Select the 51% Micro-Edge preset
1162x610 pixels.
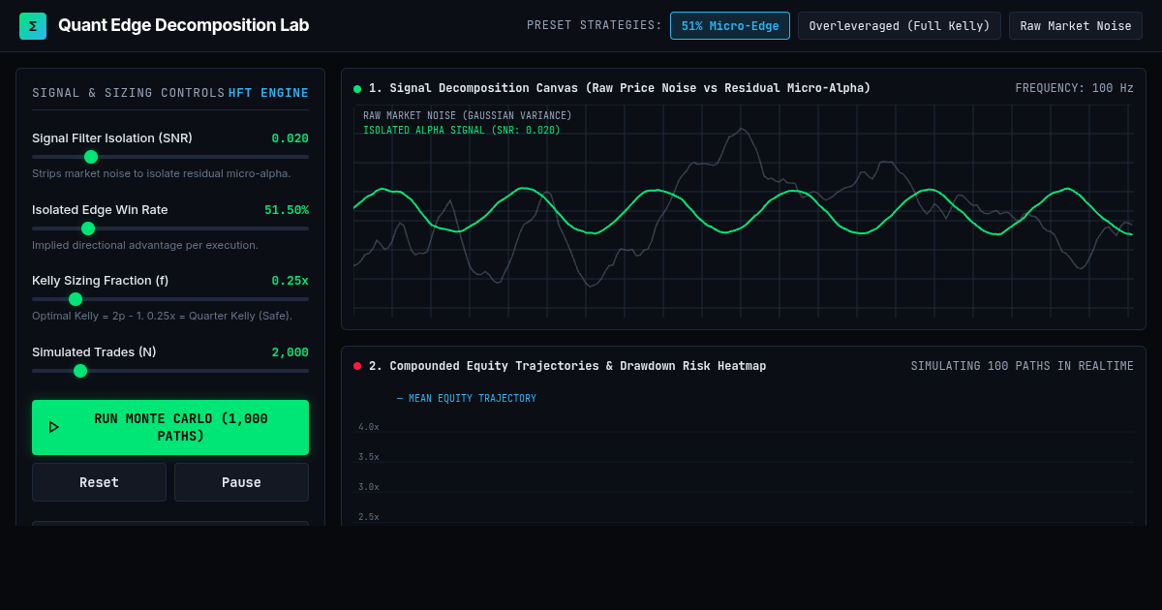[x=730, y=26]
